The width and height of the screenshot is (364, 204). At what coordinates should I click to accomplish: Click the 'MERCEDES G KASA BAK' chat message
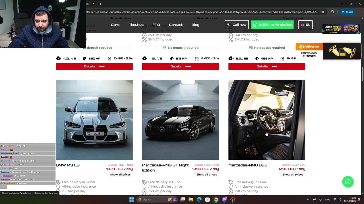pyautogui.click(x=24, y=161)
